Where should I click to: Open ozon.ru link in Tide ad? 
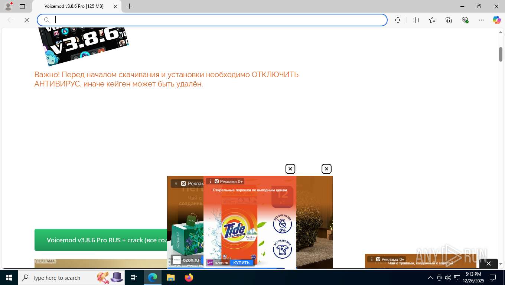point(221,263)
